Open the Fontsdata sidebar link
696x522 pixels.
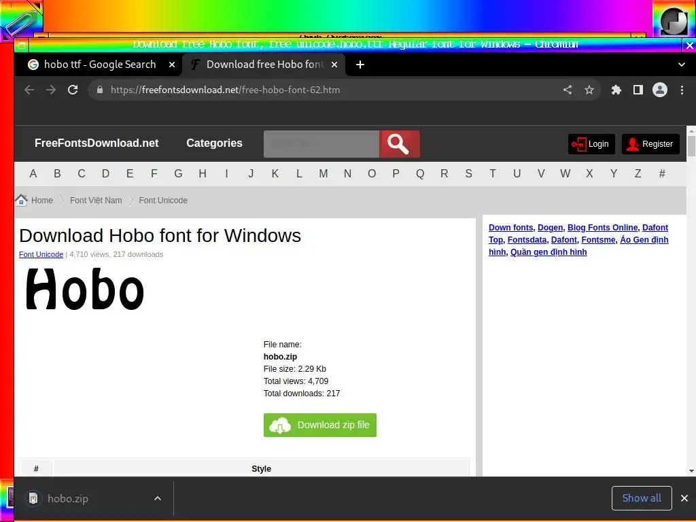pos(527,240)
